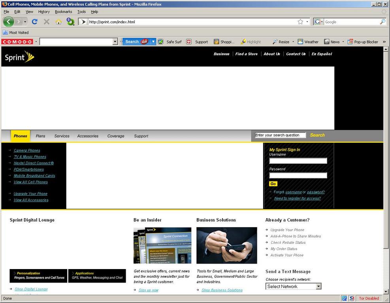Toggle Tor Disabled in the status bar
Screen dimensions: 390x303
369,298
